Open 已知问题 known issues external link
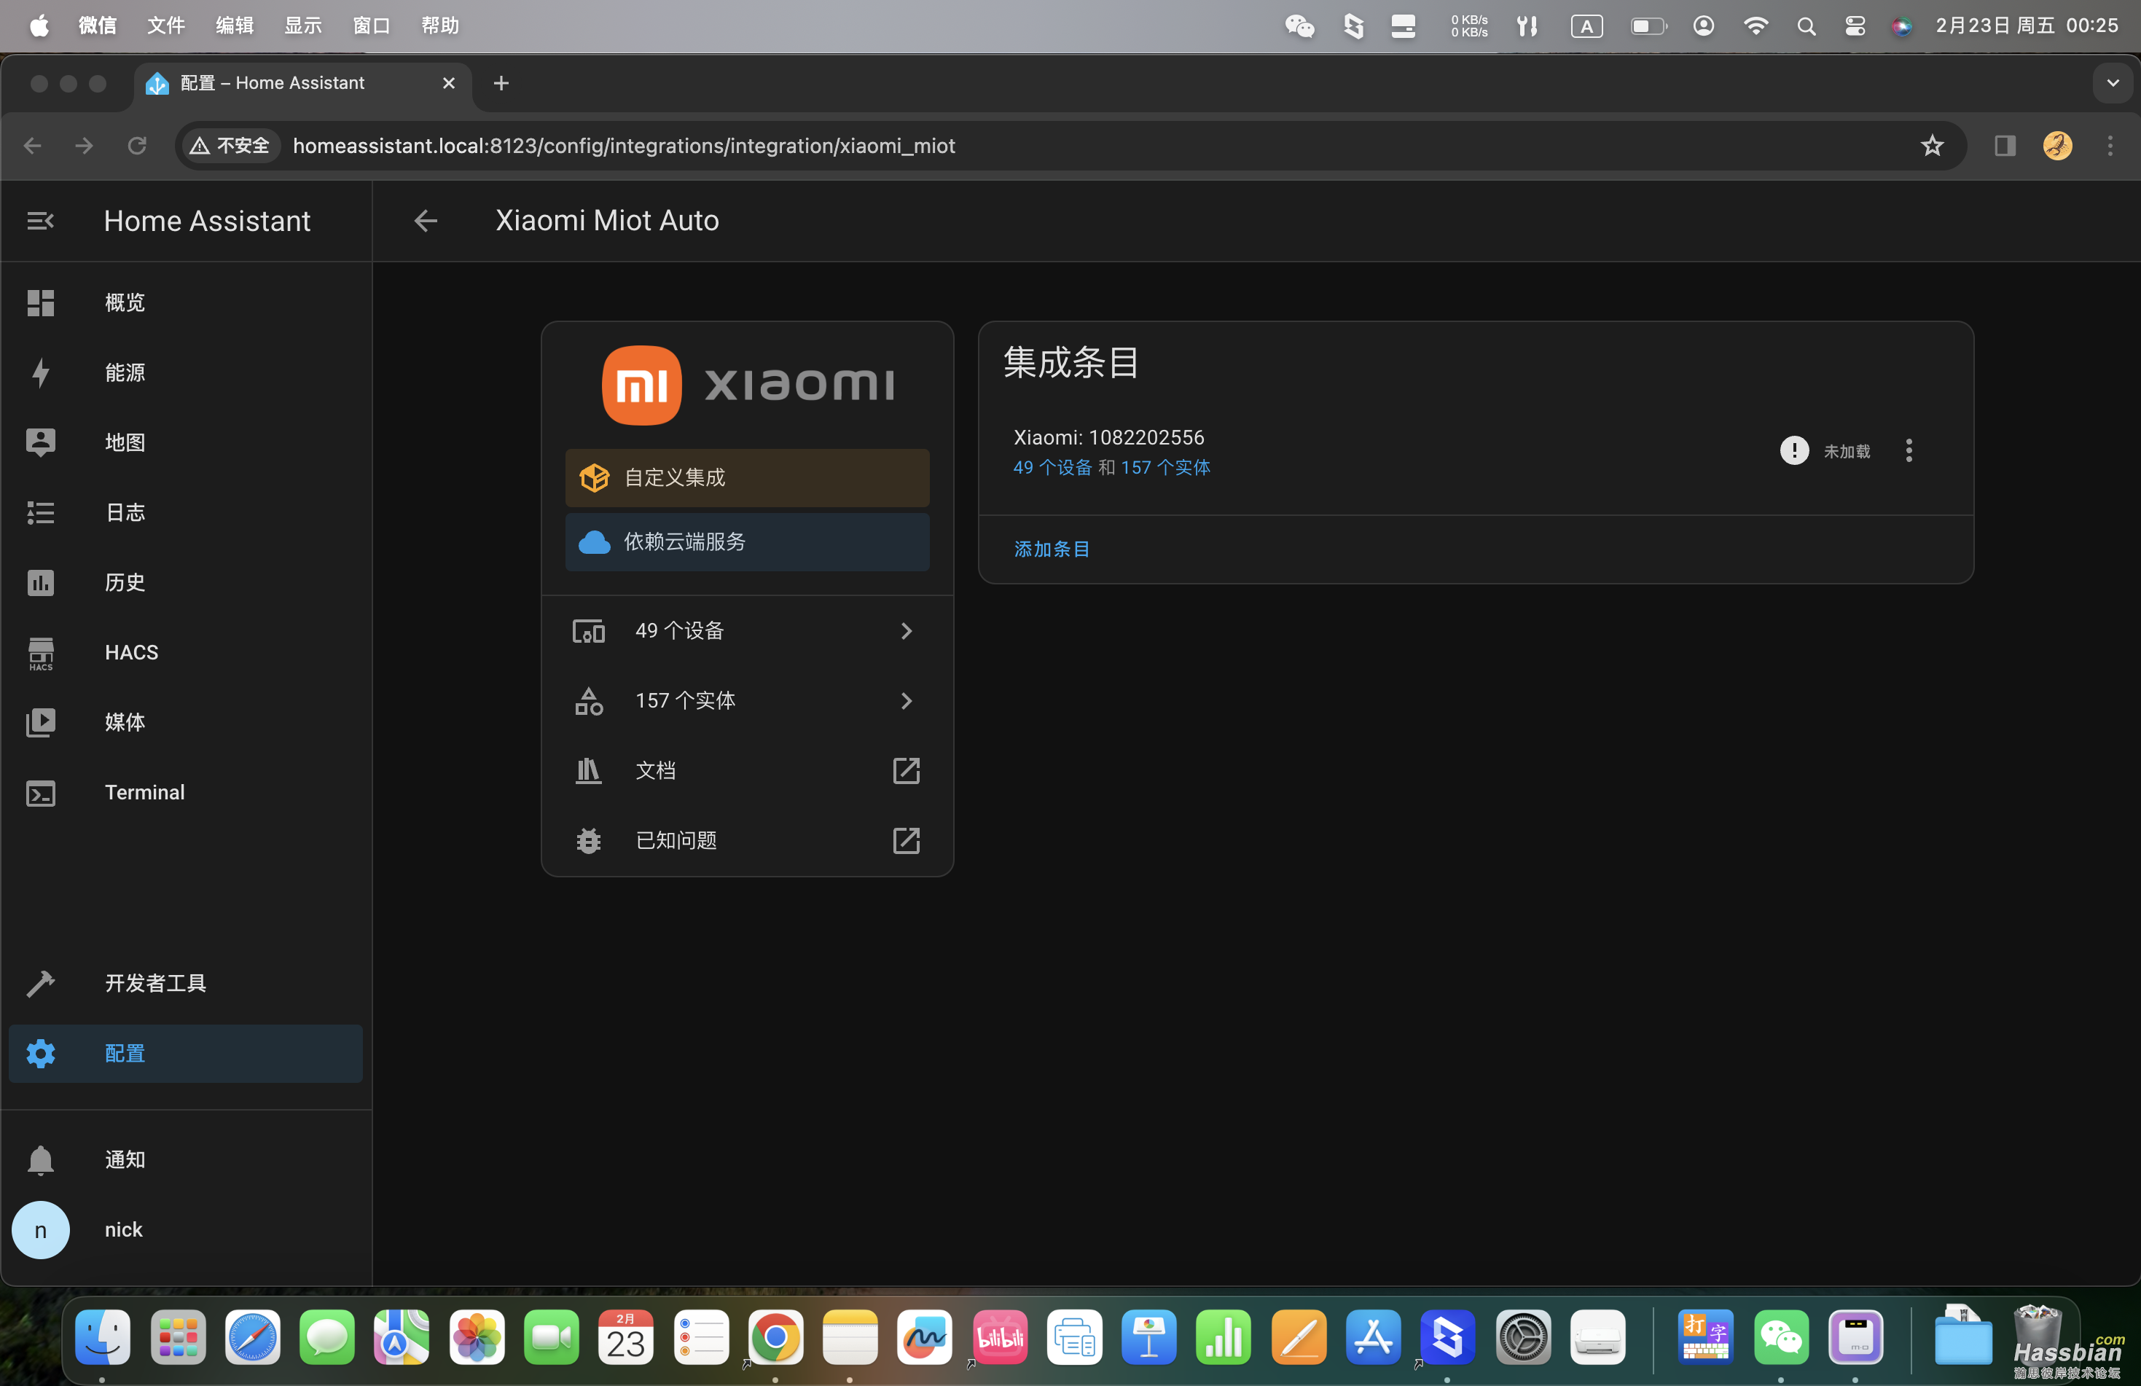 pos(747,840)
